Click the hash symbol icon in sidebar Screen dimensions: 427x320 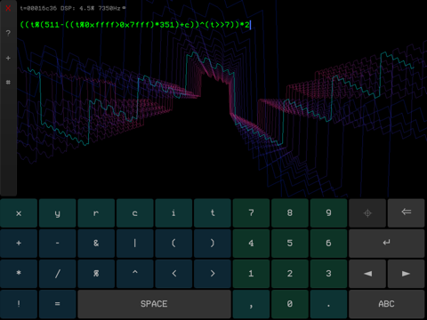coord(8,82)
